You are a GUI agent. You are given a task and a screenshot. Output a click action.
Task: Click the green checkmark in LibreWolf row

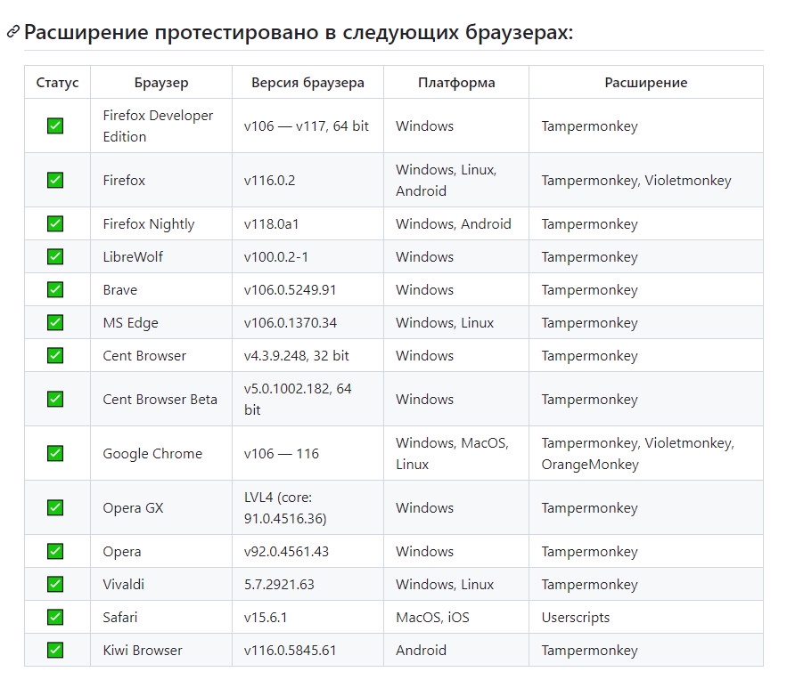tap(55, 256)
